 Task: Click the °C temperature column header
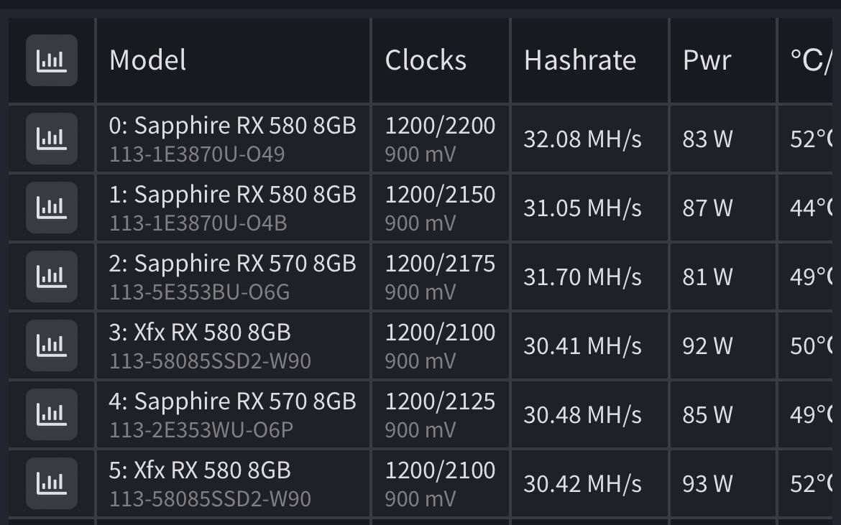coord(810,60)
